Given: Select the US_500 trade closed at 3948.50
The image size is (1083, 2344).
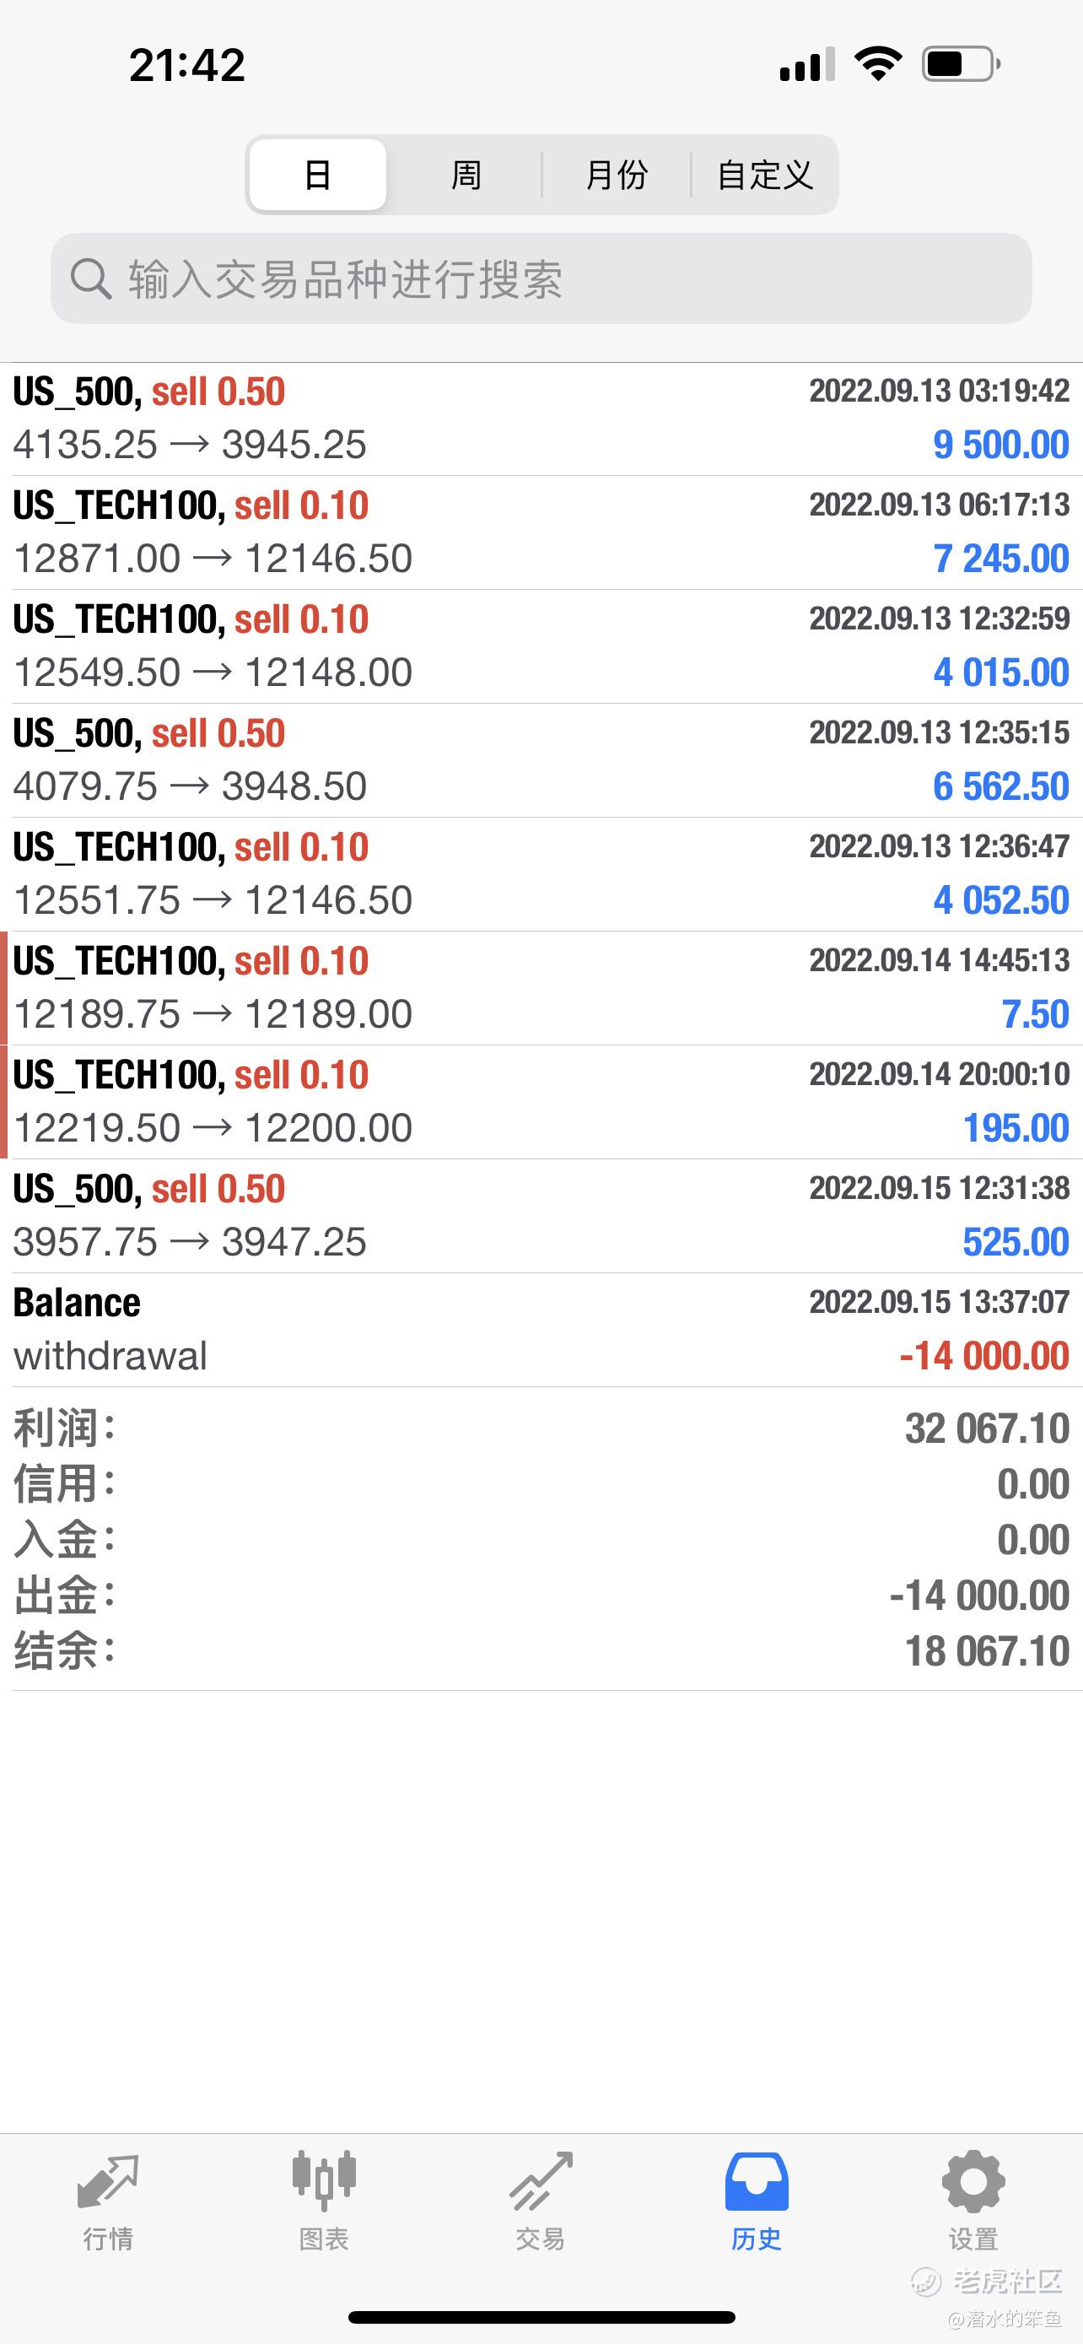Looking at the screenshot, I should pyautogui.click(x=541, y=759).
